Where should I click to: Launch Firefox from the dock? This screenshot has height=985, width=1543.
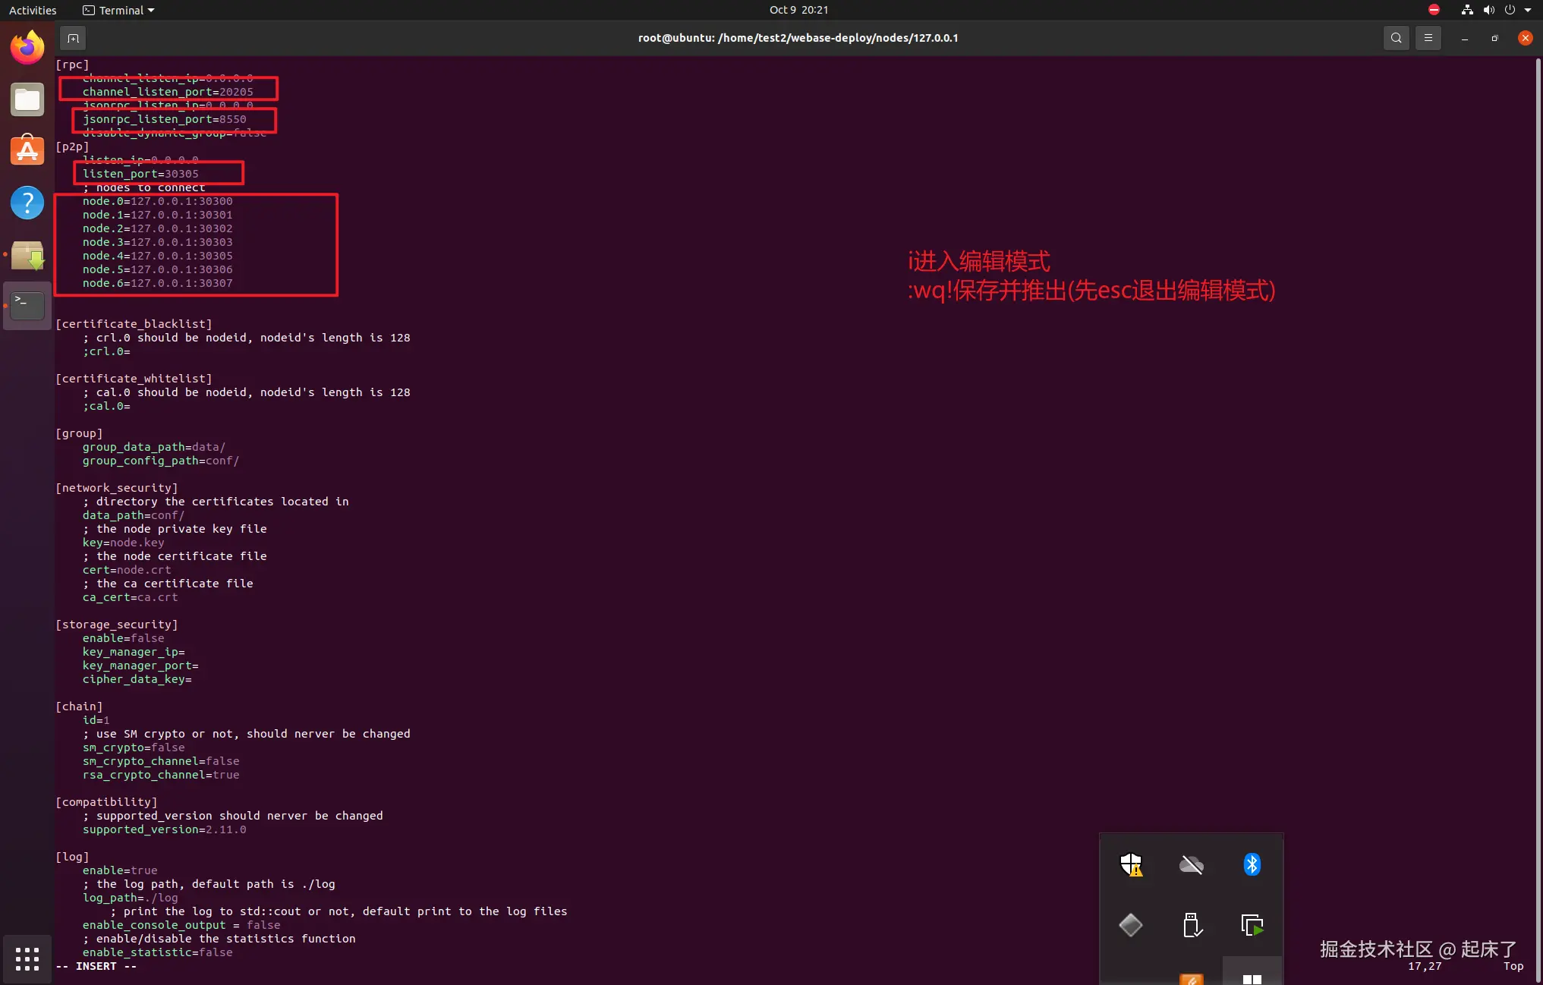click(x=27, y=49)
